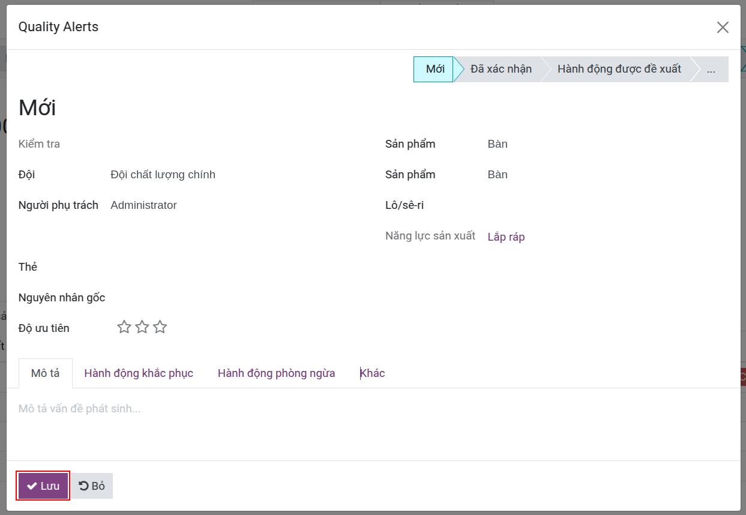Select the Mới status stage
746x515 pixels.
click(434, 69)
